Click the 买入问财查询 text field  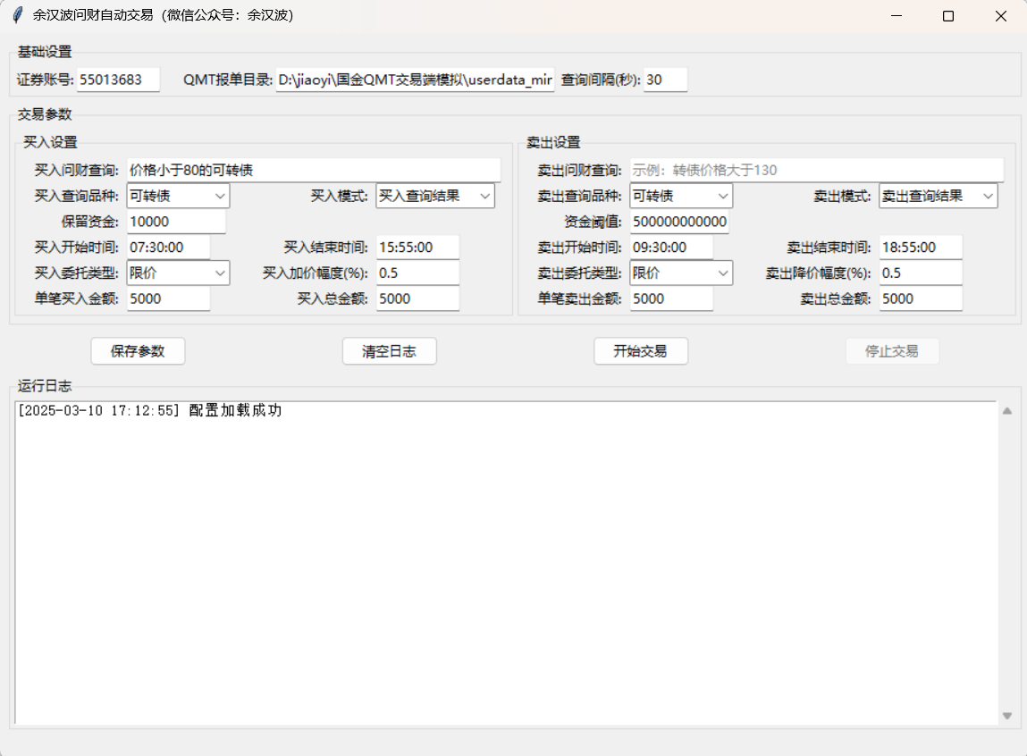(x=313, y=170)
